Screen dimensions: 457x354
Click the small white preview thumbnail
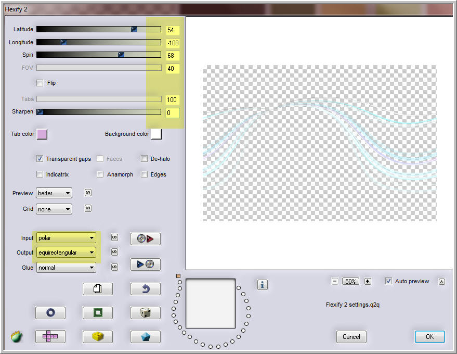[x=211, y=304]
